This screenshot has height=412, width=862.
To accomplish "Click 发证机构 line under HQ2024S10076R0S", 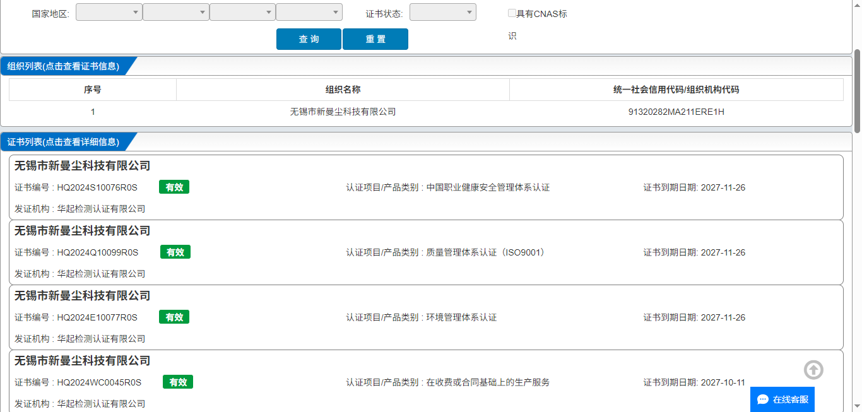I will tap(80, 209).
